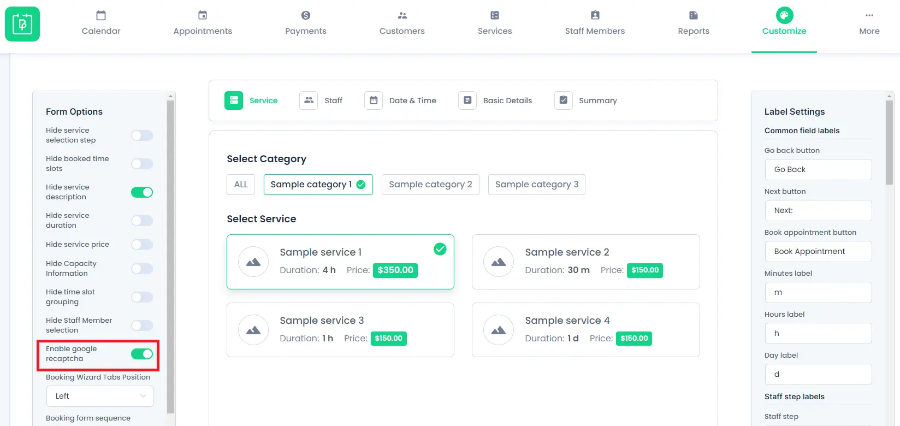Click the Payments dollar icon

tap(306, 15)
